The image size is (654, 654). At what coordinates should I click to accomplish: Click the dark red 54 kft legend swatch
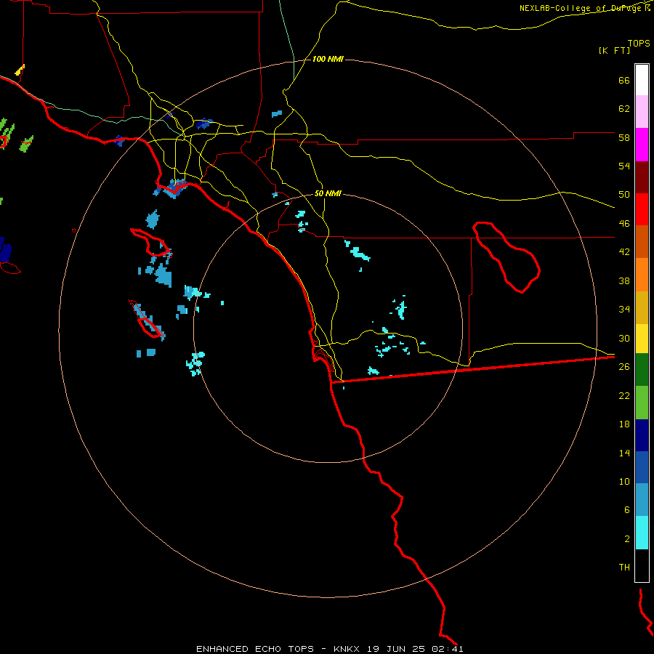coord(642,177)
